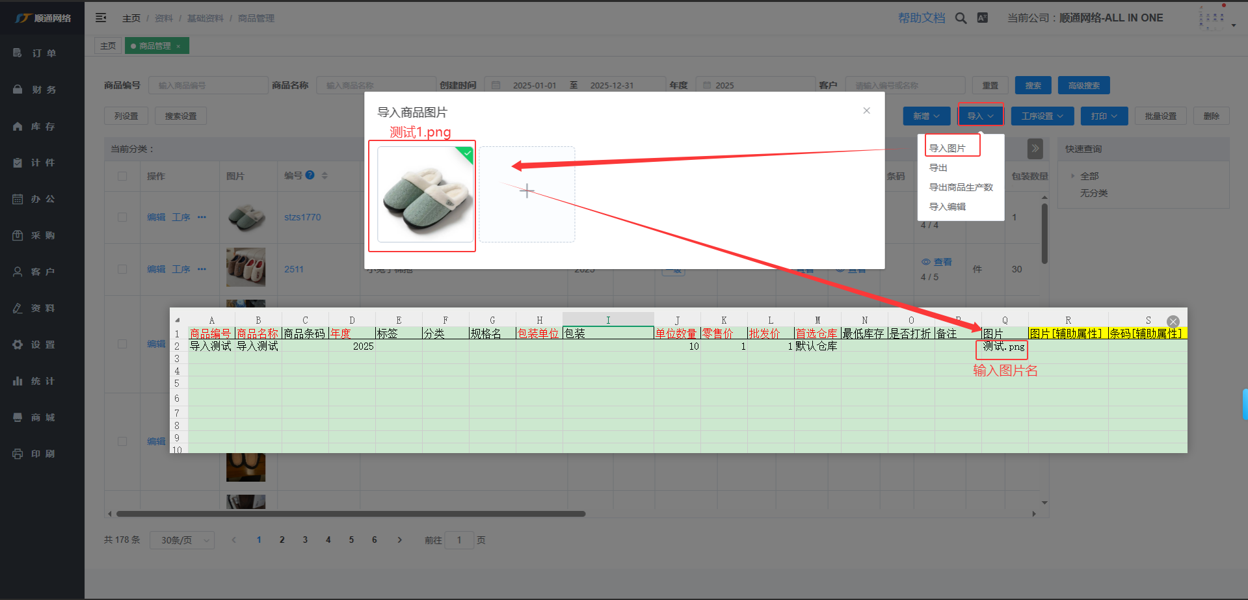
Task: Collapse the quick query panel arrow
Action: [1035, 149]
